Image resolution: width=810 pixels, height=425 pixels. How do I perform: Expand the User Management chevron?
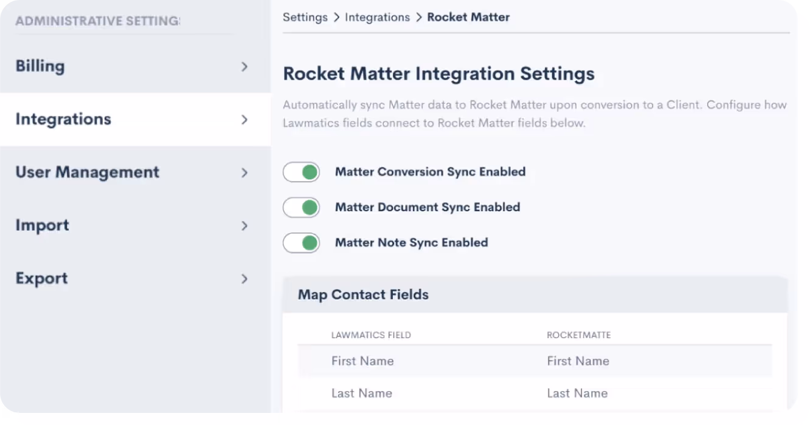pyautogui.click(x=245, y=173)
